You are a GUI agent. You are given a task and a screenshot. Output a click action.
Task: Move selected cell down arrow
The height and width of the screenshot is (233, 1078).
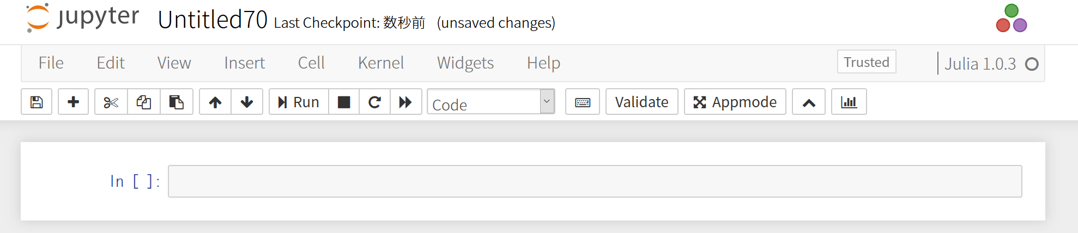point(247,102)
